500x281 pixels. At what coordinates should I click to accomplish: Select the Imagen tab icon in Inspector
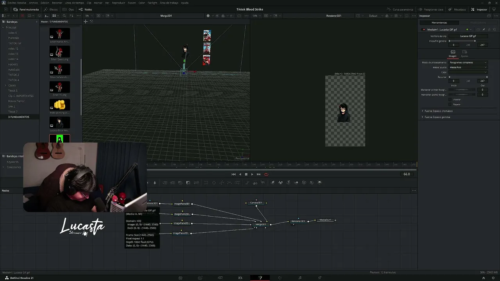(x=453, y=52)
